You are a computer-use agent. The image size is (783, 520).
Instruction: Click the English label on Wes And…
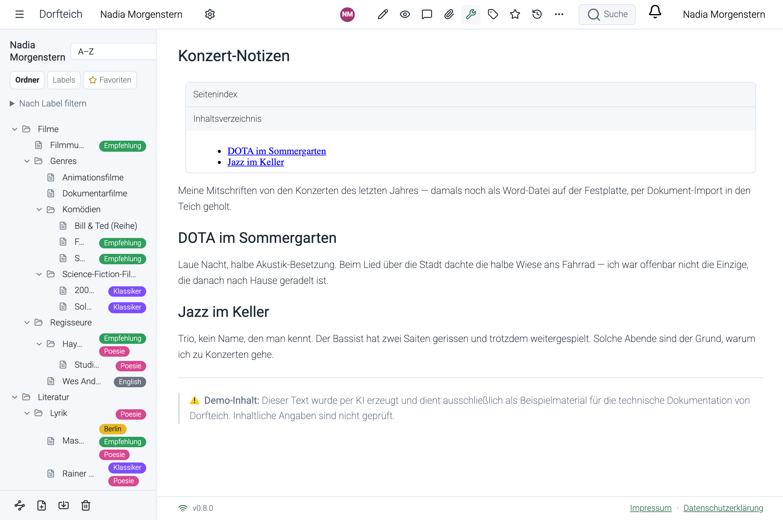point(130,382)
